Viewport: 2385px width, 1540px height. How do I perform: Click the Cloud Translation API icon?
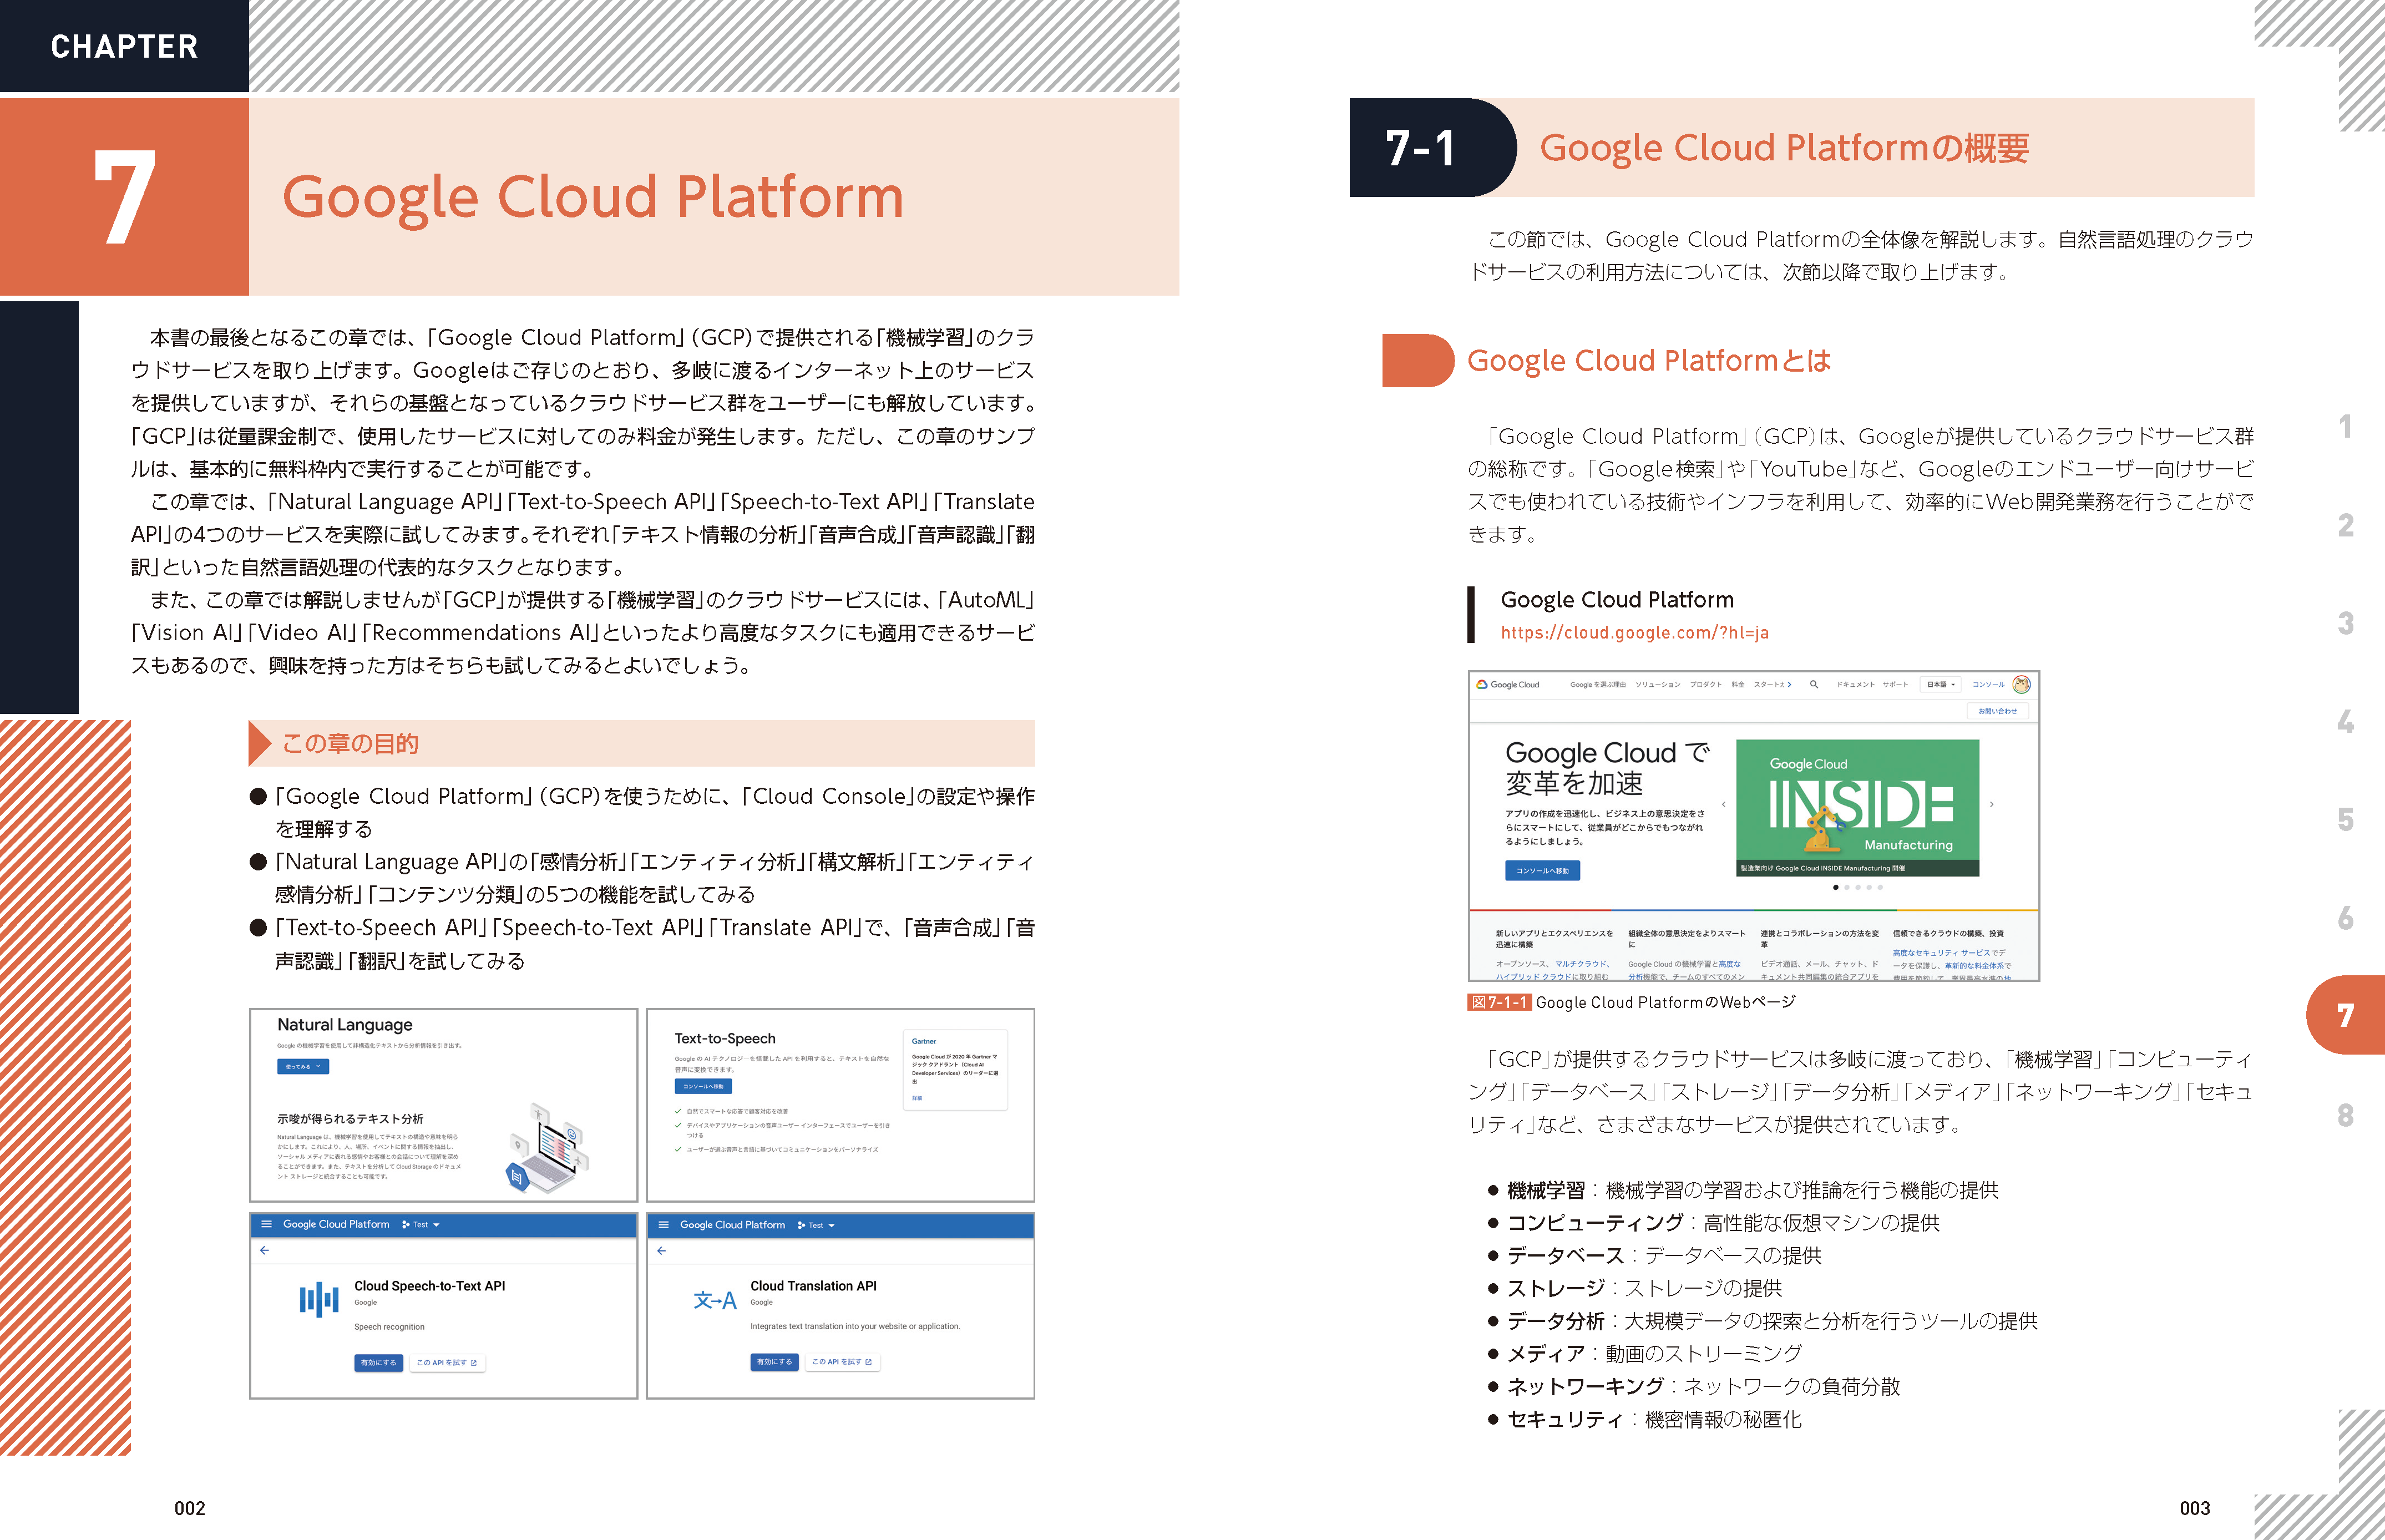point(715,1300)
